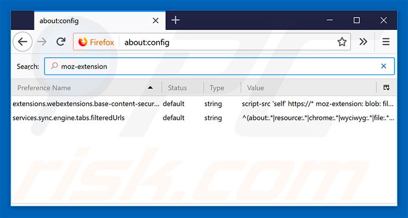
Task: Click the default status of the webextensions row
Action: point(174,104)
